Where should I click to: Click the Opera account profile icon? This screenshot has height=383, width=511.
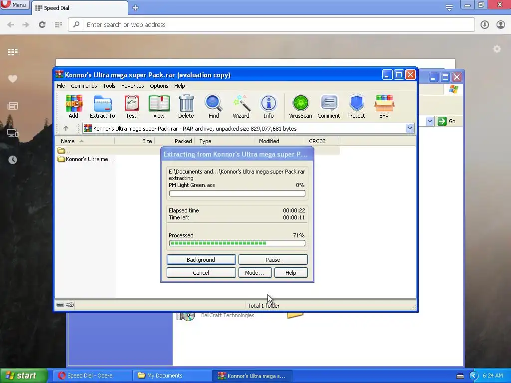coord(501,25)
